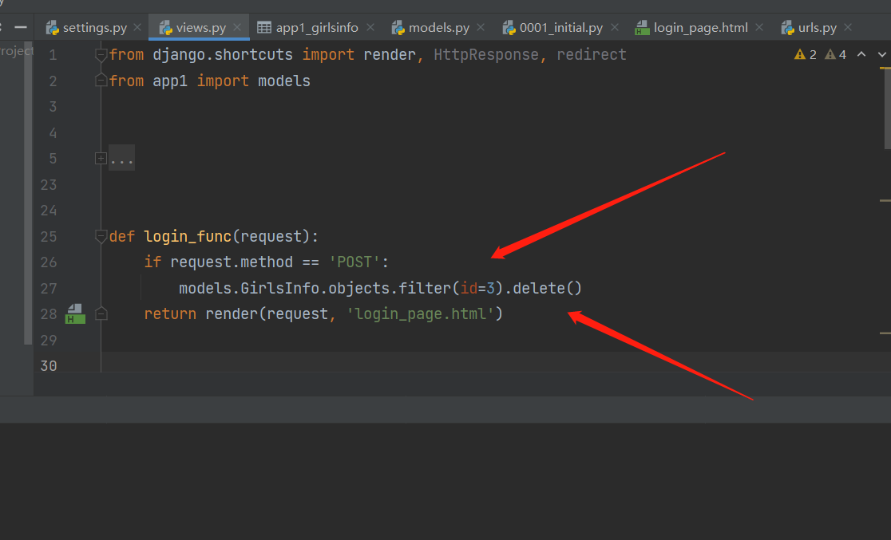Close the models.py tab
Viewport: 891px width, 540px height.
[x=481, y=27]
